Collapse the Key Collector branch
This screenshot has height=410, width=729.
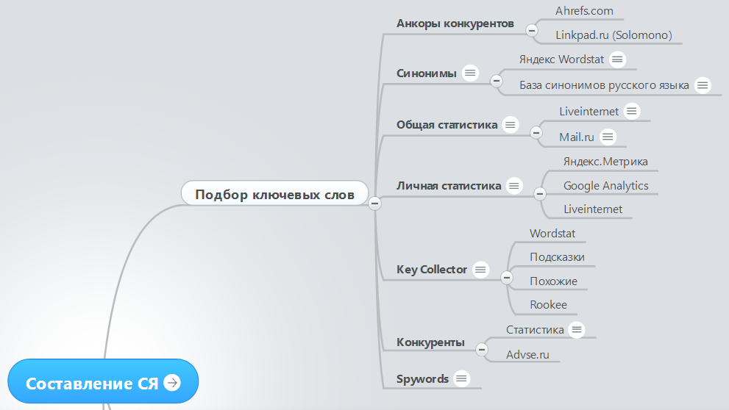pyautogui.click(x=507, y=278)
